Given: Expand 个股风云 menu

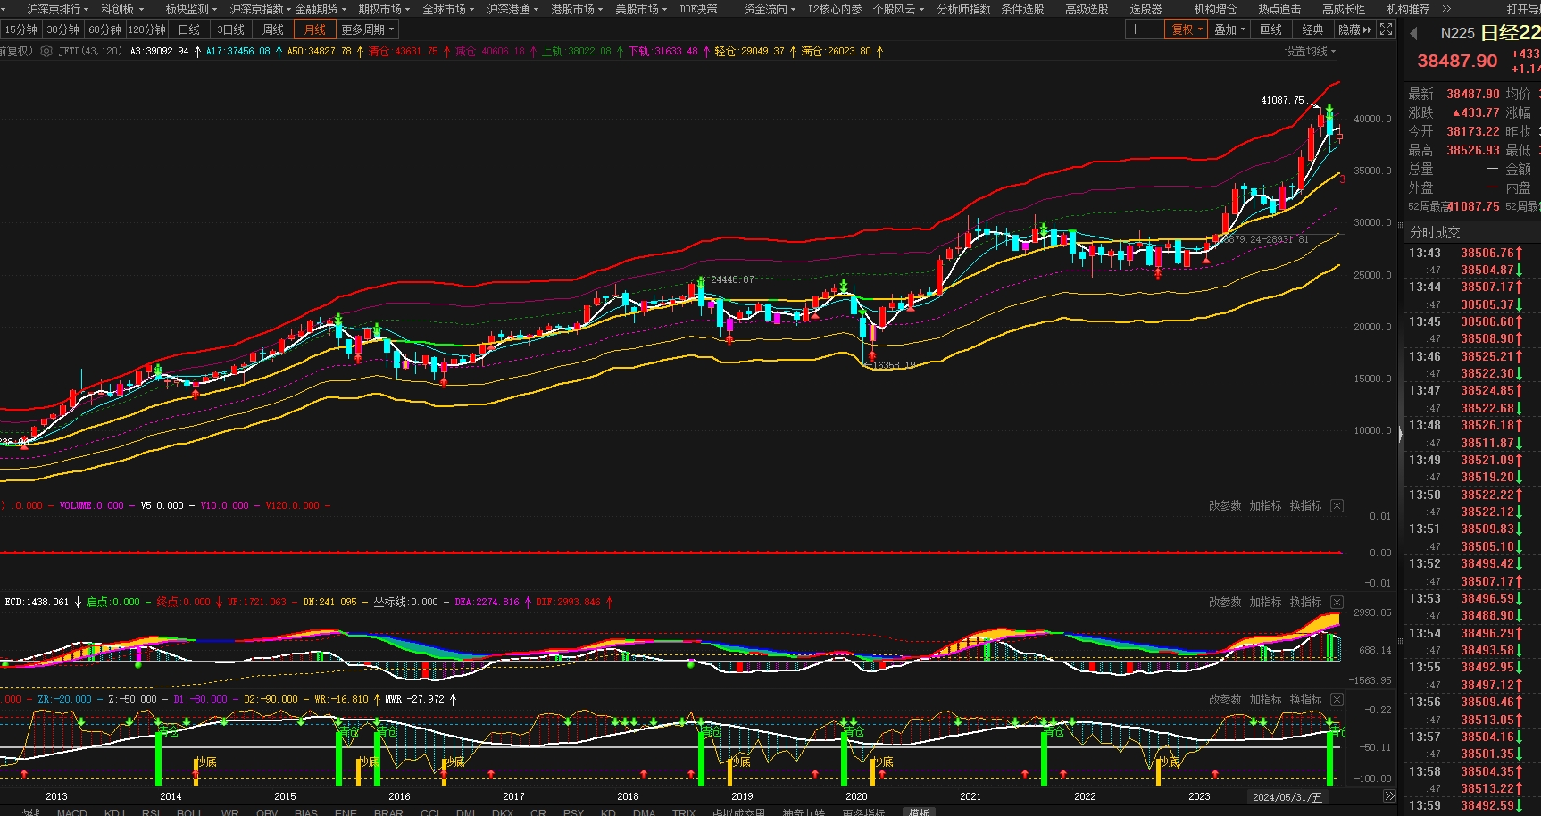Looking at the screenshot, I should (x=898, y=9).
